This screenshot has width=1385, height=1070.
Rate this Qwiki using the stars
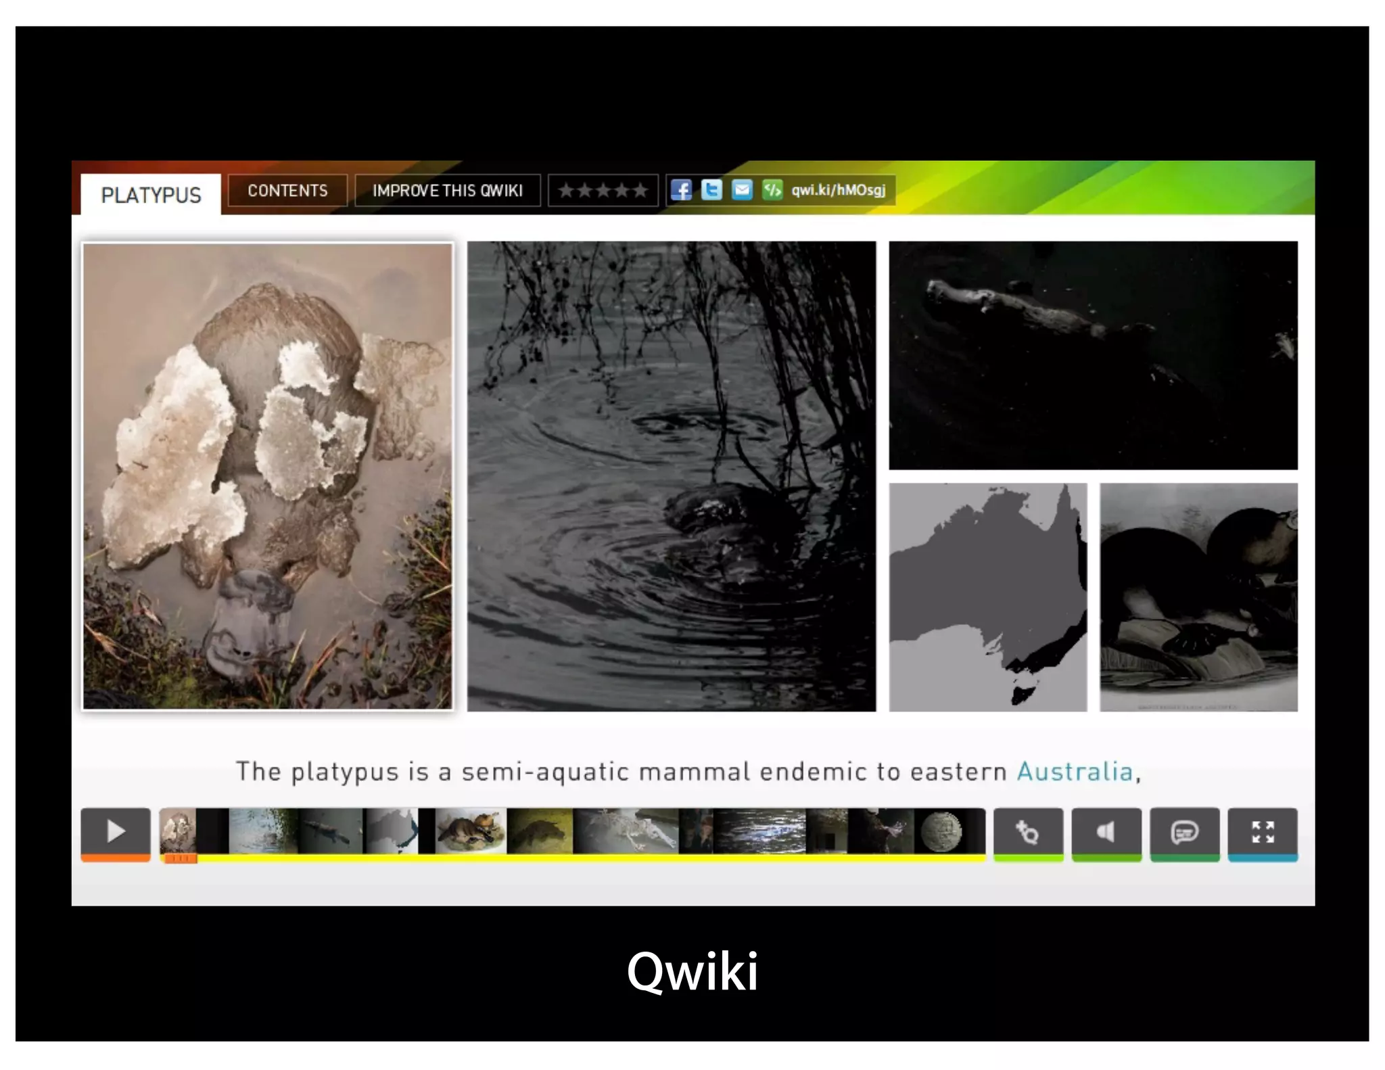603,191
